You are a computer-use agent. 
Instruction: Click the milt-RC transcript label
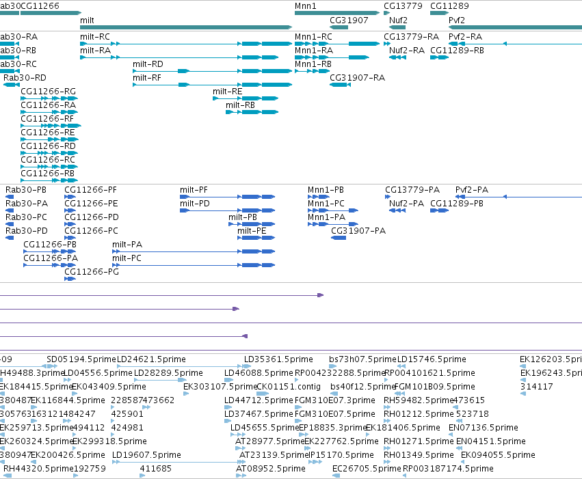click(x=95, y=37)
